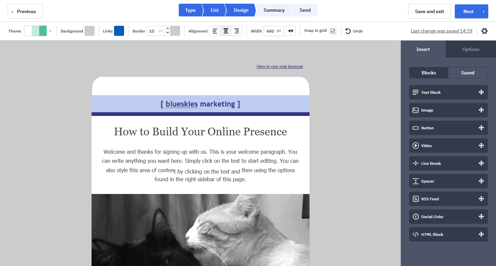Switch to the Saved blocks toggle
Viewport: 496px width, 266px height.
point(467,73)
